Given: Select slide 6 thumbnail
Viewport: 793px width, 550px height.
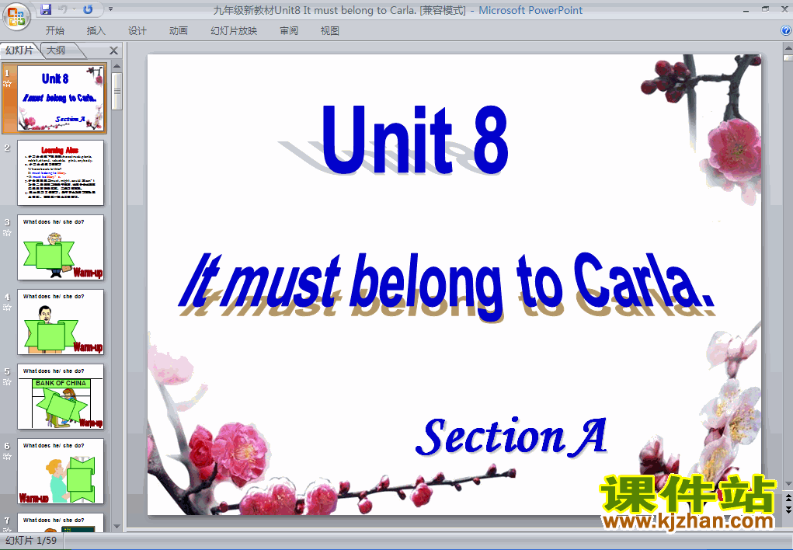Looking at the screenshot, I should pos(60,471).
